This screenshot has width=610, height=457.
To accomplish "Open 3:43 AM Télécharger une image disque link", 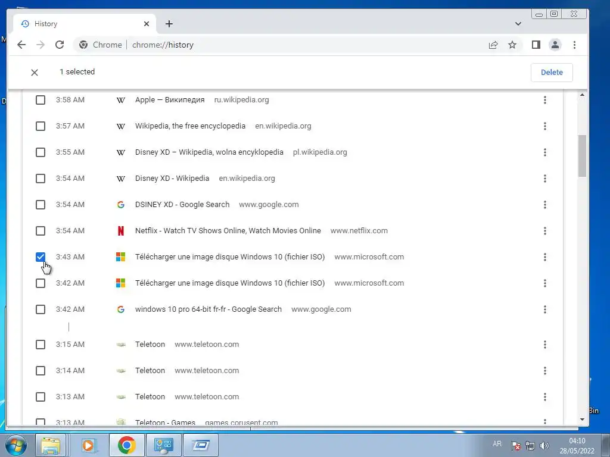I will (x=230, y=257).
